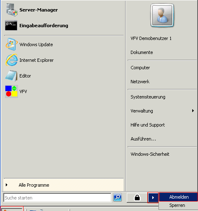198x211 pixels.
Task: Open Windows-Sicherheit
Action: [x=150, y=154]
